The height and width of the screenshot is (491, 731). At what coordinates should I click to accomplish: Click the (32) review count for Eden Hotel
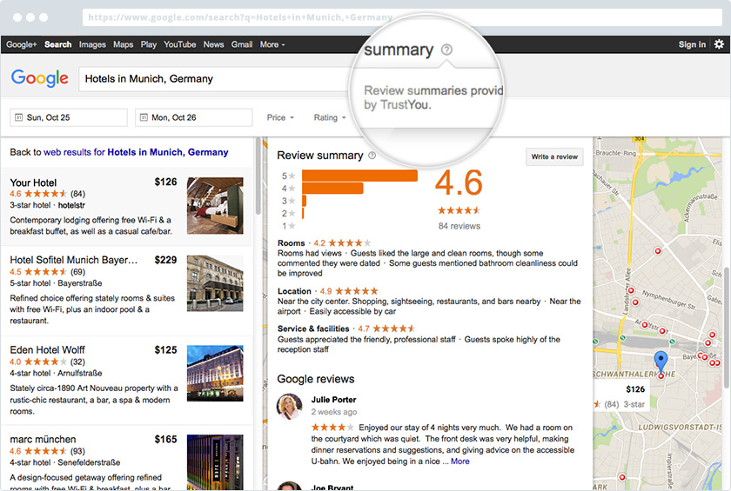77,362
